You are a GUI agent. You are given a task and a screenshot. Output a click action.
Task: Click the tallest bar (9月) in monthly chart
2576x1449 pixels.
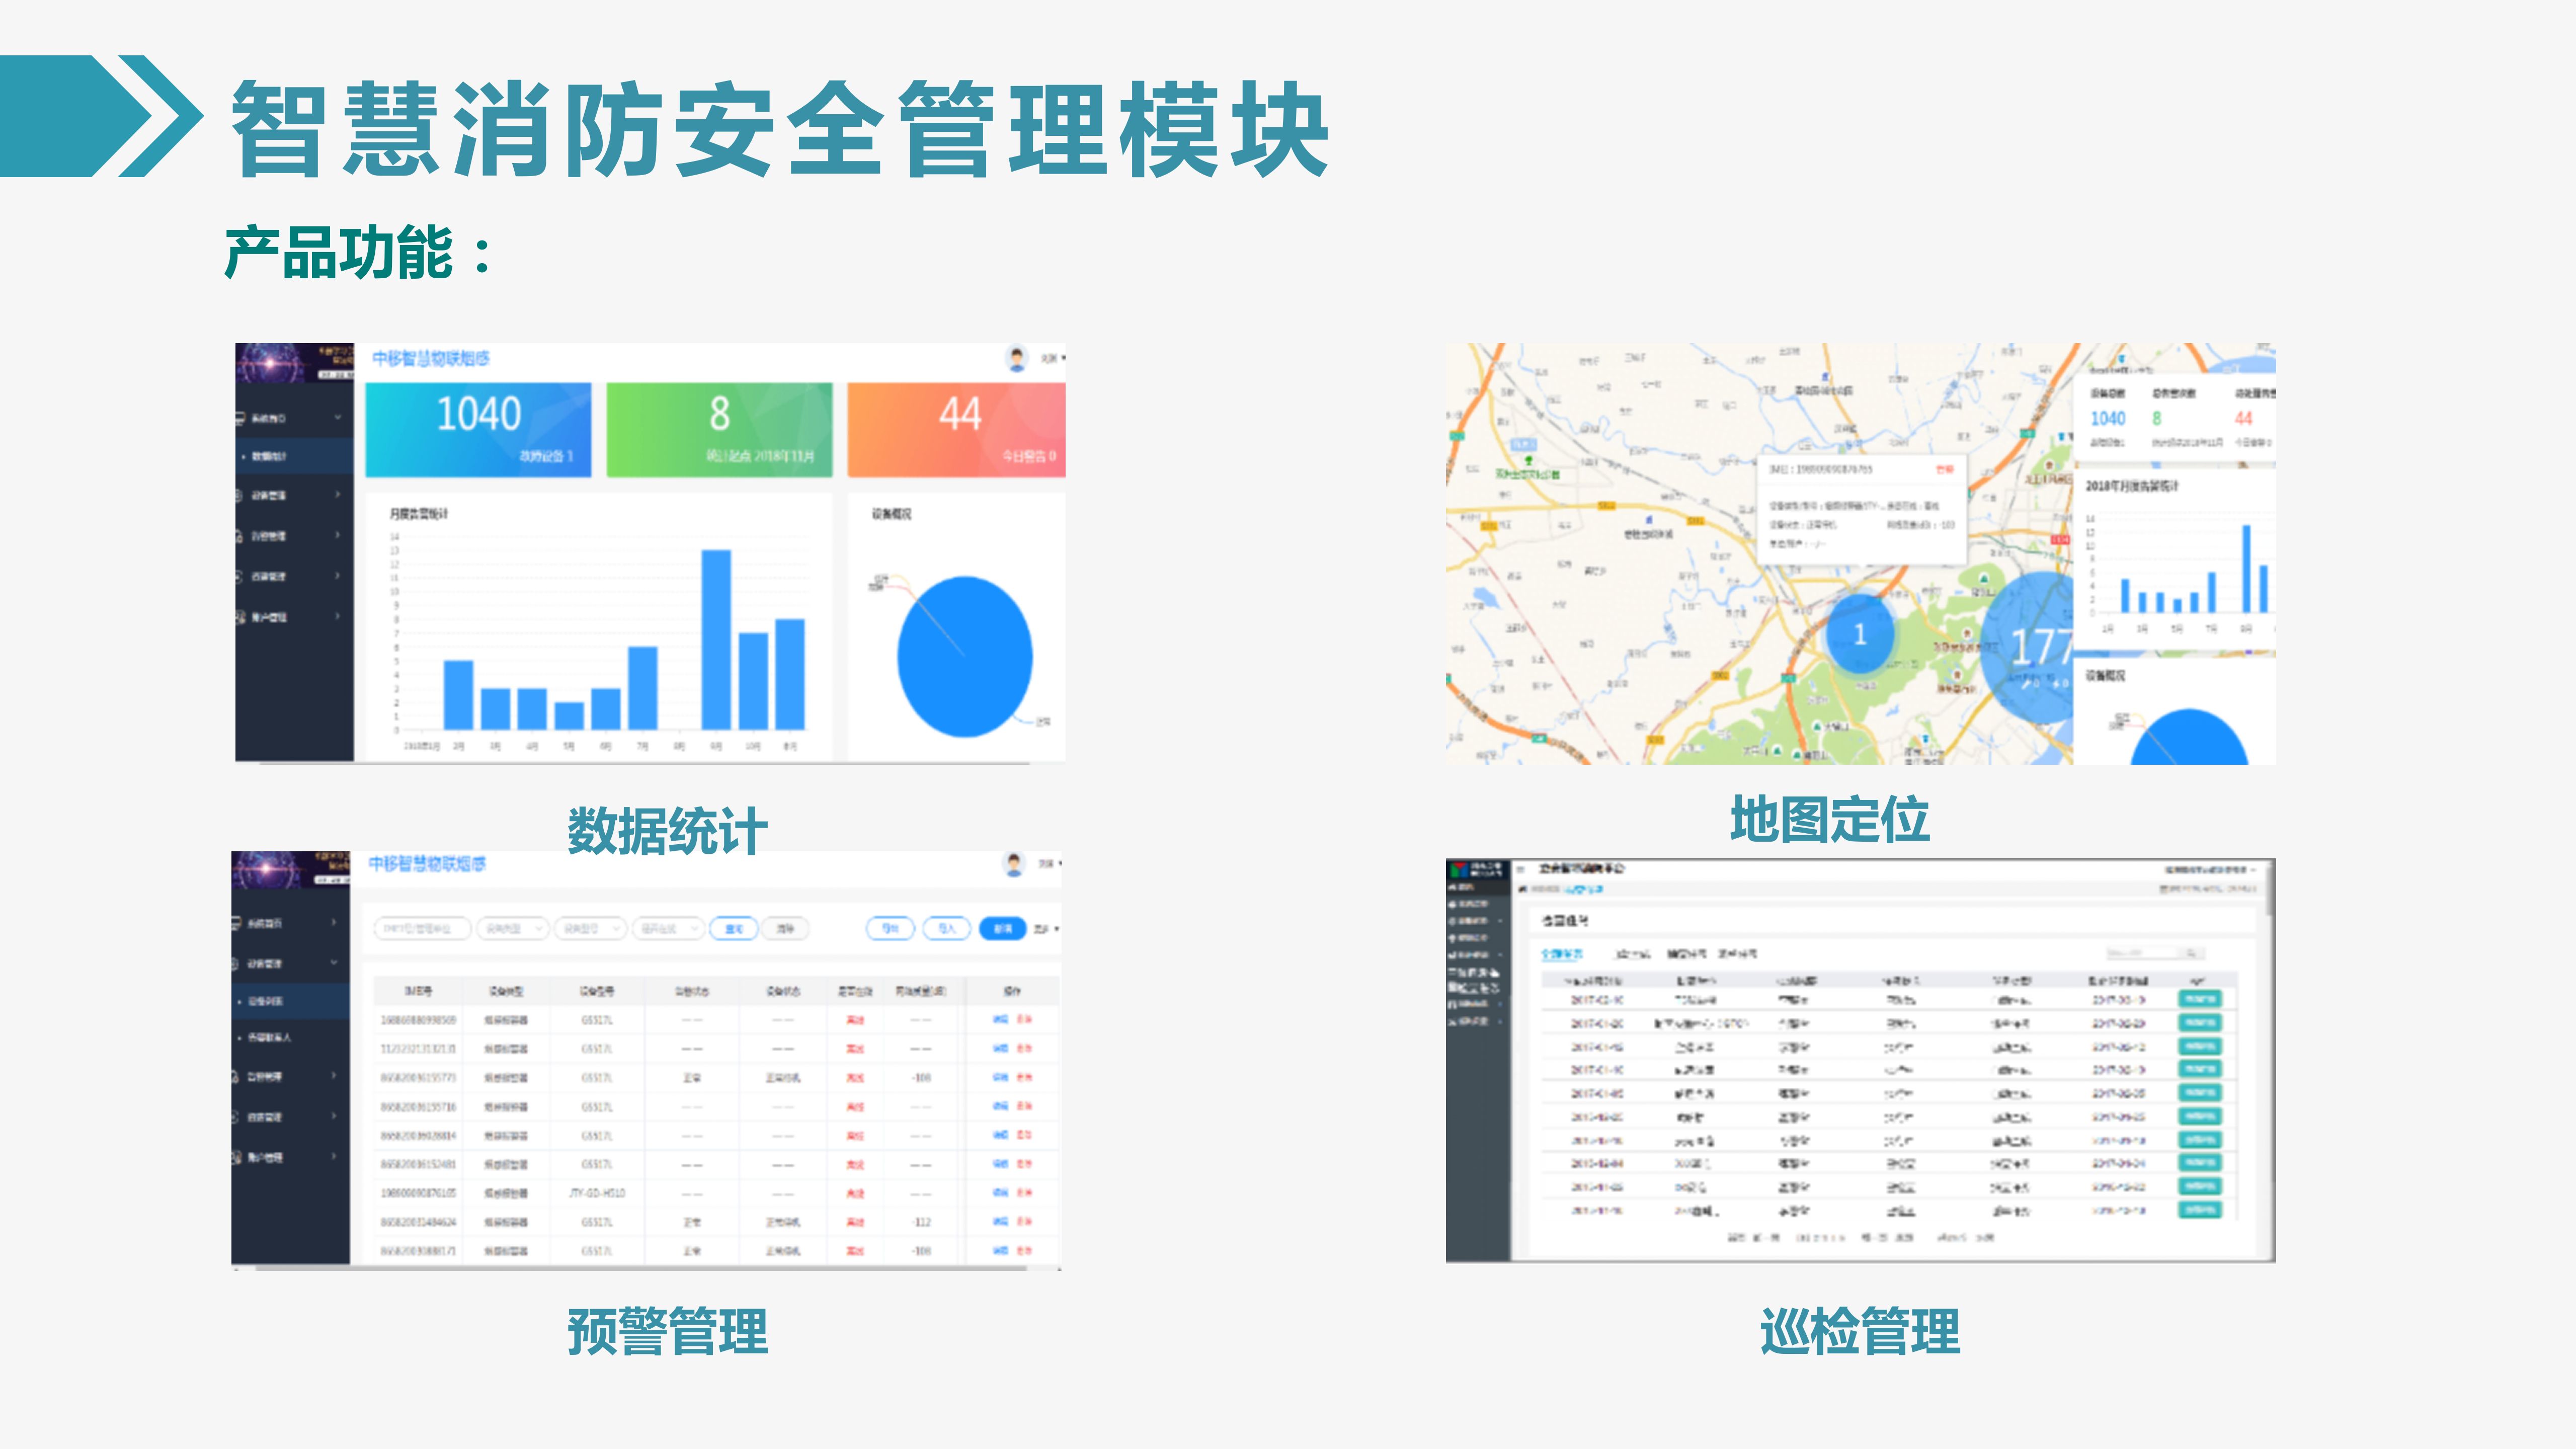point(716,639)
